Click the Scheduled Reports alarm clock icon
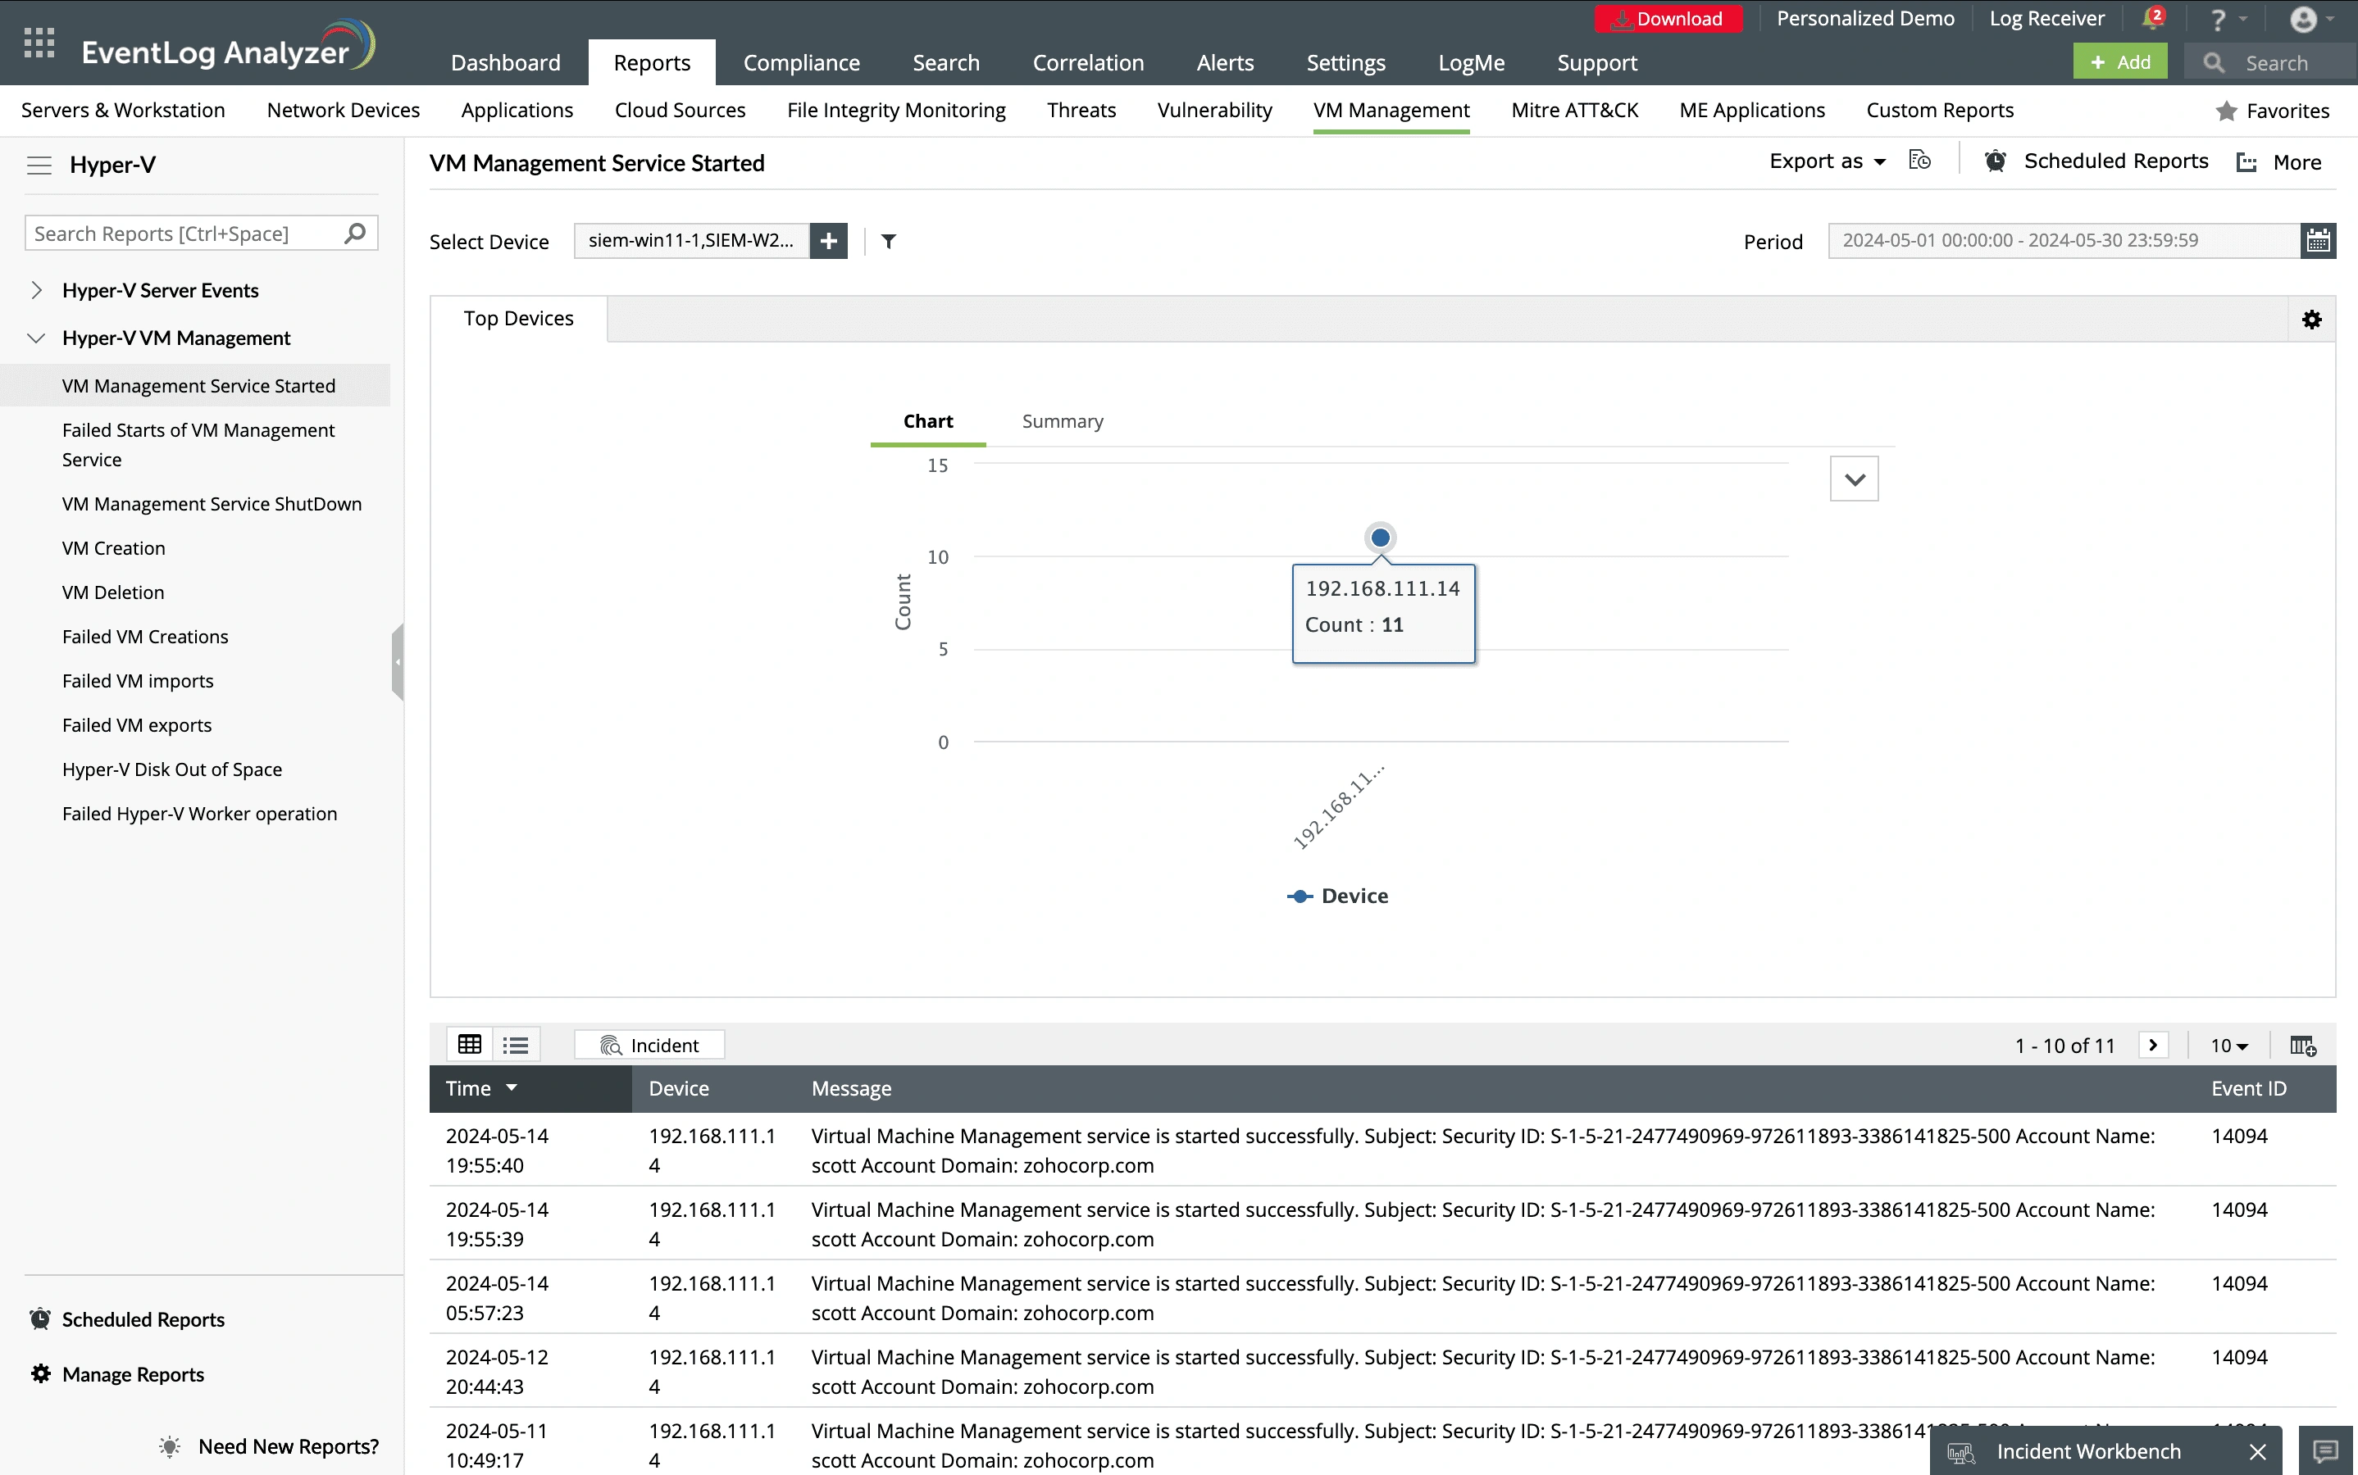The width and height of the screenshot is (2358, 1475). click(1996, 161)
